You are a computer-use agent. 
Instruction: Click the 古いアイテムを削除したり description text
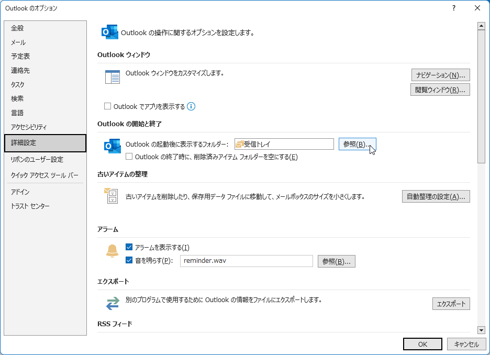pyautogui.click(x=245, y=196)
